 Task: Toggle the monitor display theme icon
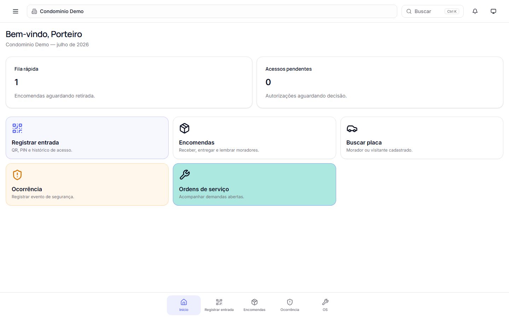click(x=493, y=11)
